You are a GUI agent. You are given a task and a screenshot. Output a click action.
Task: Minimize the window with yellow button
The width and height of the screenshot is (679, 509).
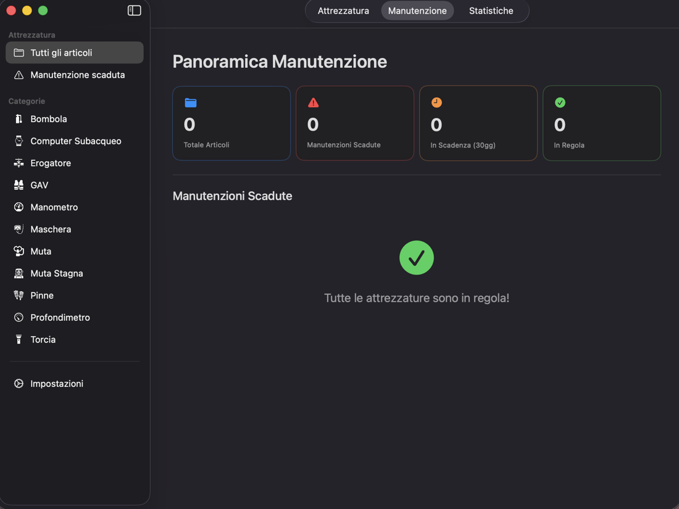click(27, 10)
